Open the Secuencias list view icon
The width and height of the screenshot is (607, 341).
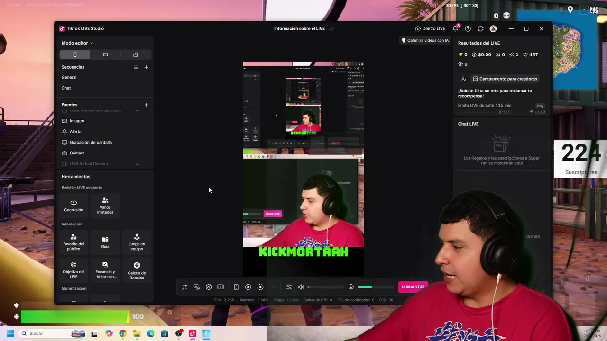[136, 67]
